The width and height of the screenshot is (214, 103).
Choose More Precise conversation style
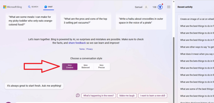coord(102,66)
